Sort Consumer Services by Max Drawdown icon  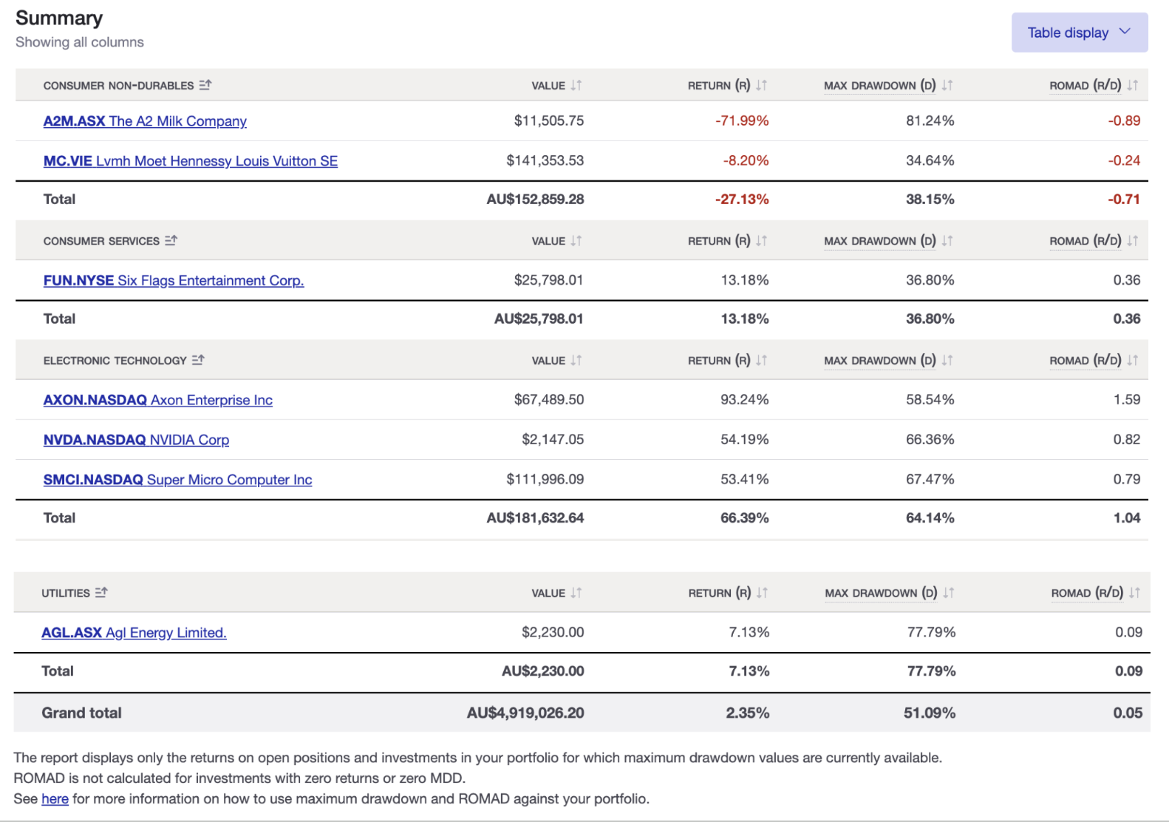point(947,240)
